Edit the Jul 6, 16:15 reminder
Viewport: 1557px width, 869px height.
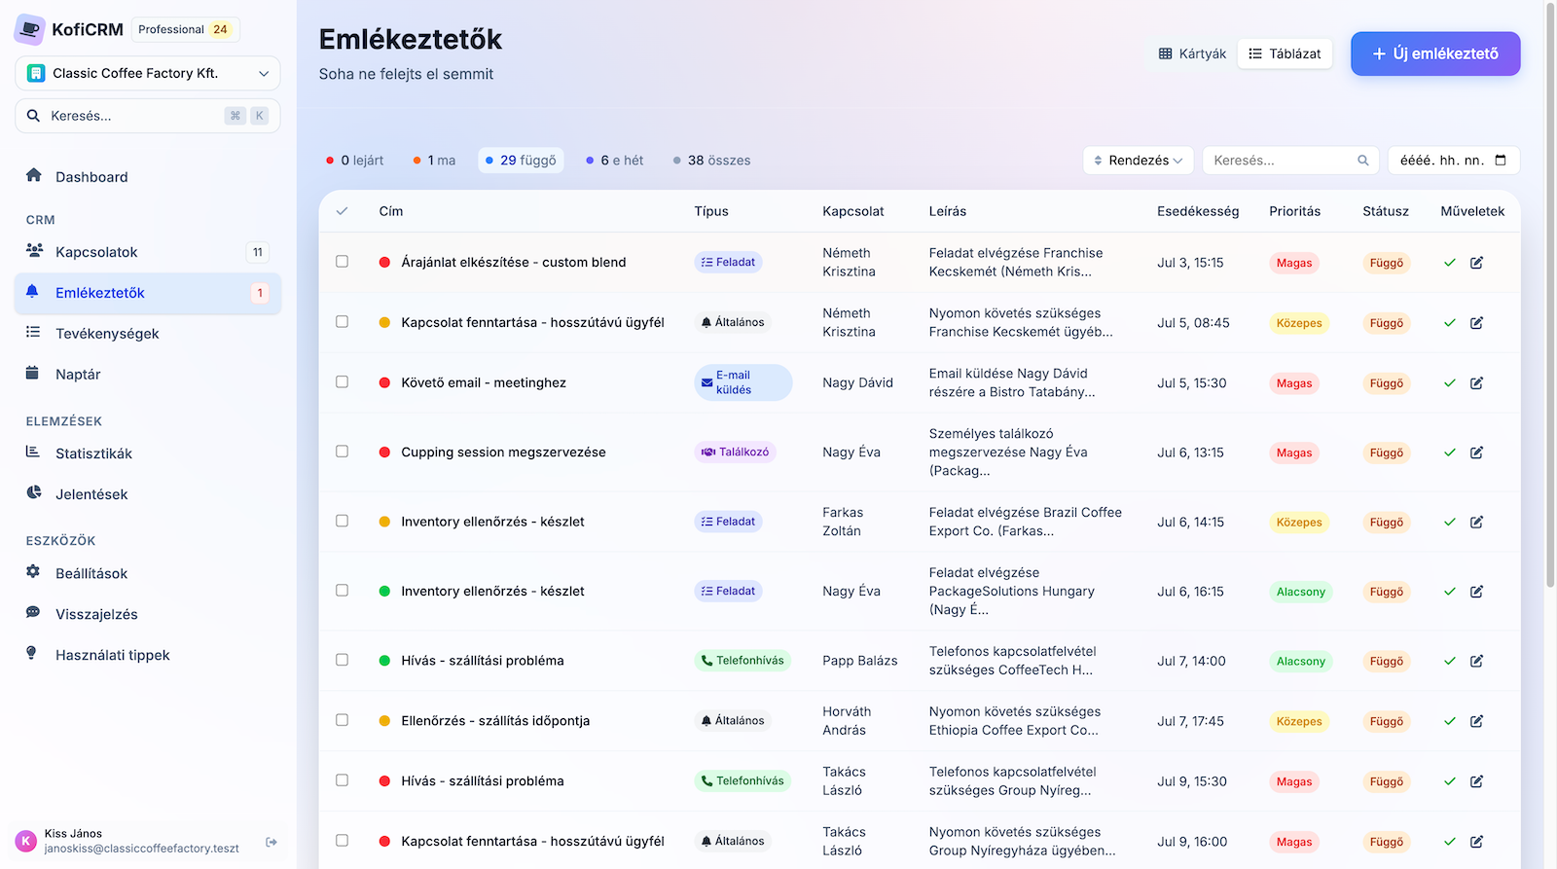tap(1476, 592)
